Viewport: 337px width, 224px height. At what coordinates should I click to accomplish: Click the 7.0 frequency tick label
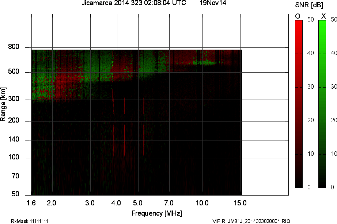coord(169,203)
